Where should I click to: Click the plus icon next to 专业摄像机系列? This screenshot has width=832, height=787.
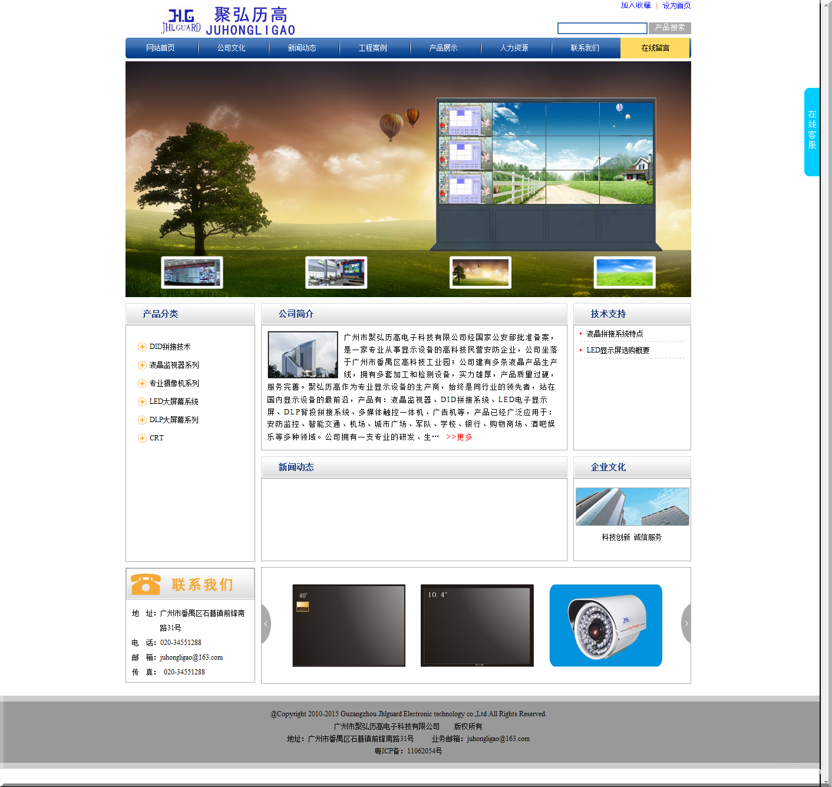pos(142,383)
